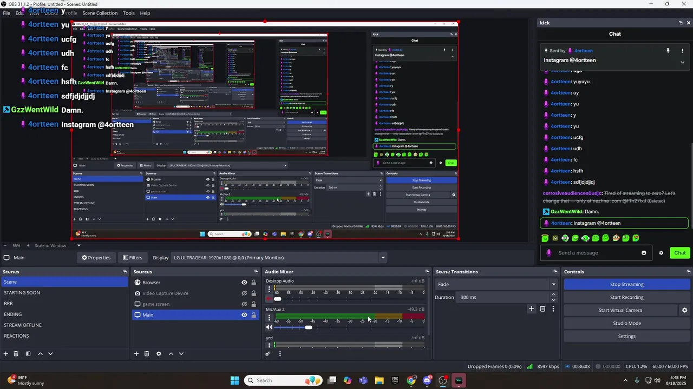Show hidden system tray icons chevron
Image resolution: width=693 pixels, height=389 pixels.
625,380
